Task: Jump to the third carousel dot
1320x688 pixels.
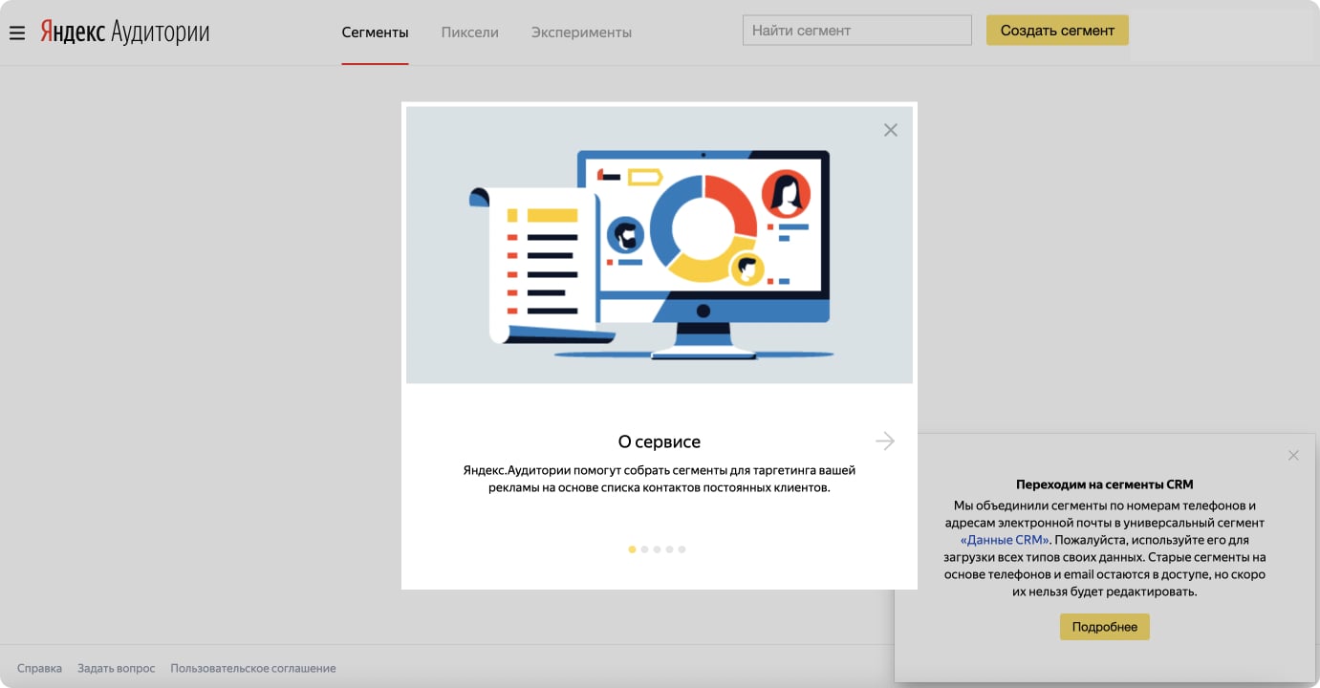Action: pyautogui.click(x=657, y=549)
